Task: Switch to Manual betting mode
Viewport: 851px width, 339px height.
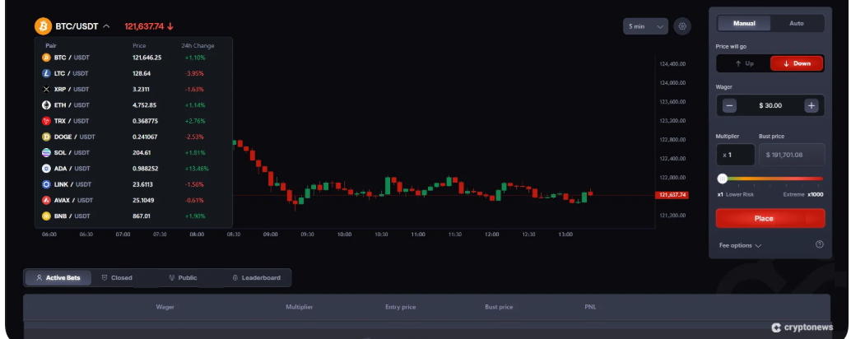Action: point(744,23)
